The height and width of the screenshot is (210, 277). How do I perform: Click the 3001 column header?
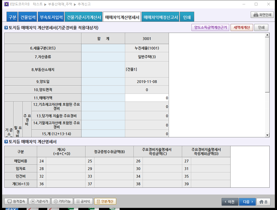pos(147,39)
